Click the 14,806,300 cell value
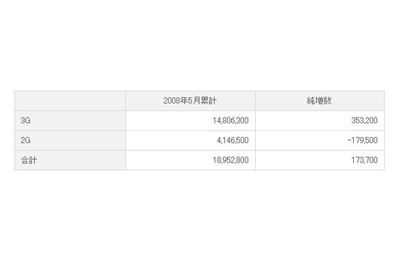399x261 pixels. point(230,120)
